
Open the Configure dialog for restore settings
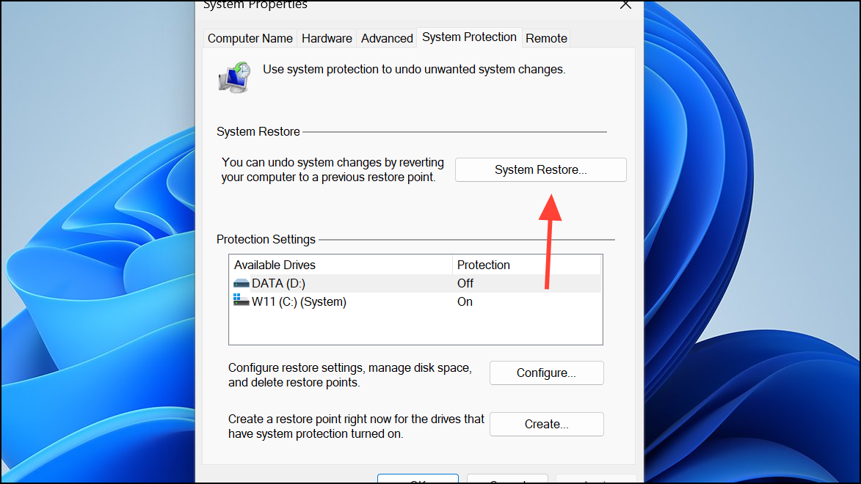pos(546,373)
